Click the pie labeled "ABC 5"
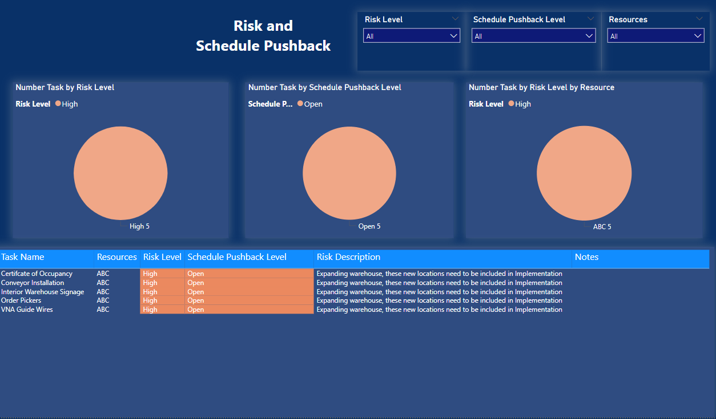The height and width of the screenshot is (419, 716). [x=584, y=173]
